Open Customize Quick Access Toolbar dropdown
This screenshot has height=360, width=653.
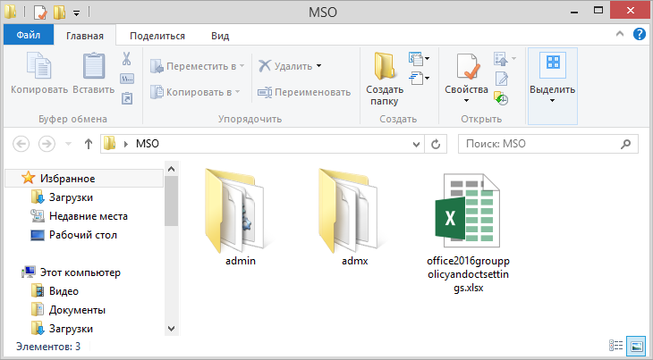[76, 13]
